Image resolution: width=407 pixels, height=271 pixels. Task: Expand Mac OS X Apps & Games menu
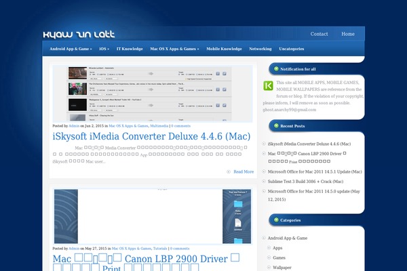coord(174,49)
